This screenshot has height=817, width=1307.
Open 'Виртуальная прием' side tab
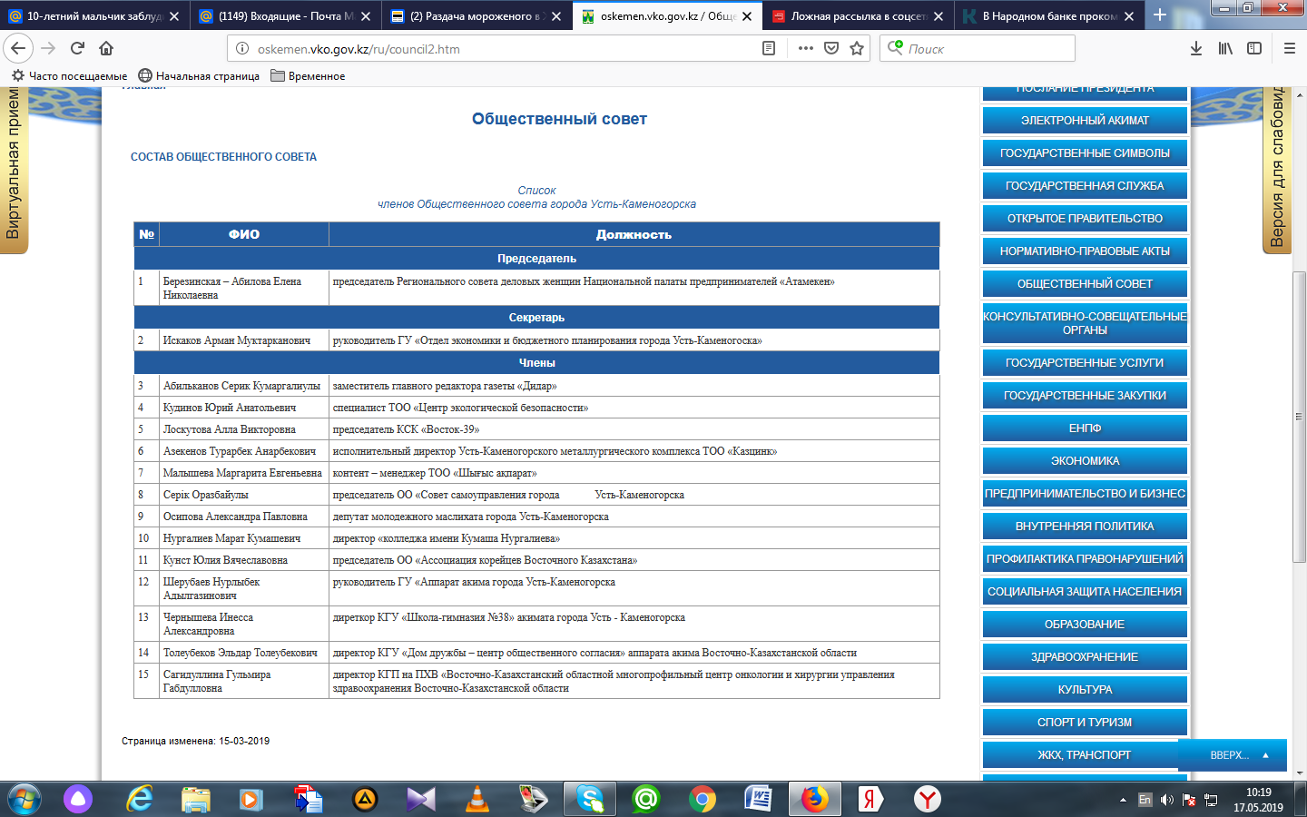pyautogui.click(x=14, y=169)
